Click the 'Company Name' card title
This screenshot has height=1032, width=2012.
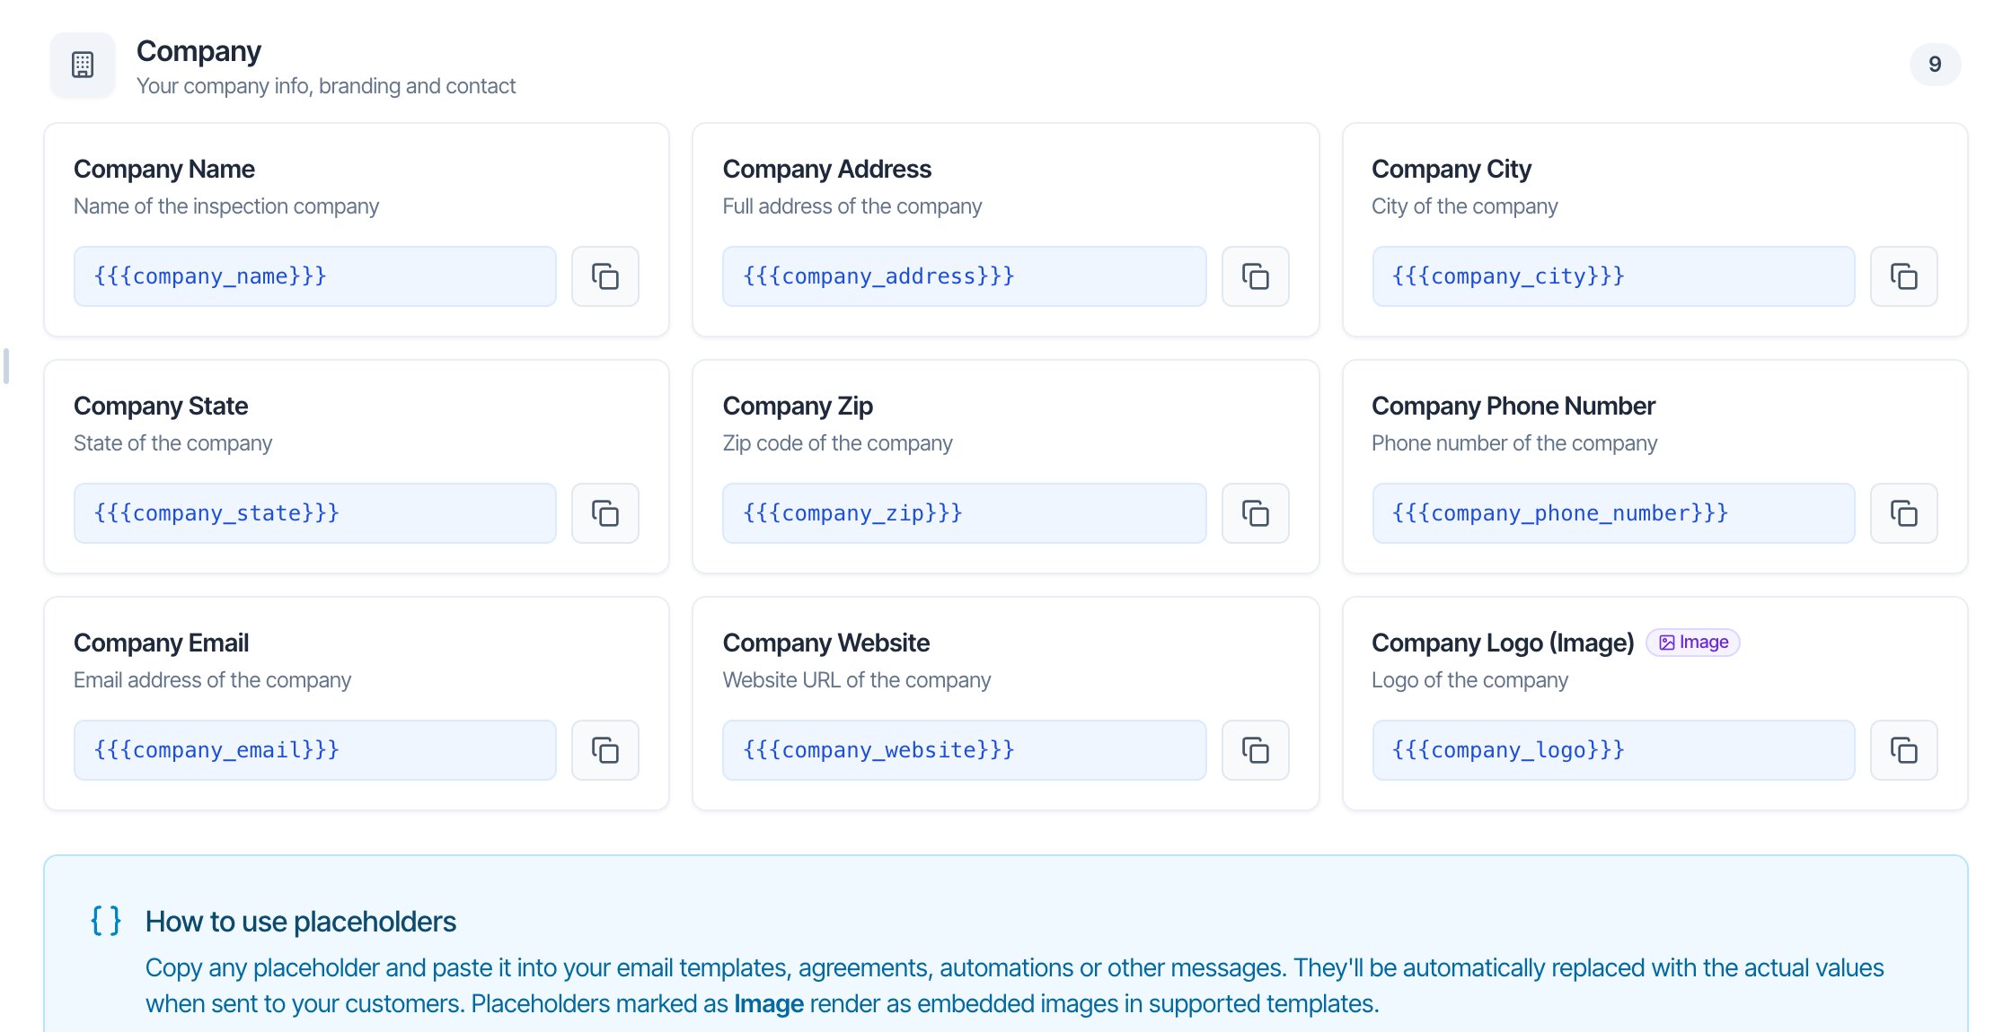coord(164,169)
